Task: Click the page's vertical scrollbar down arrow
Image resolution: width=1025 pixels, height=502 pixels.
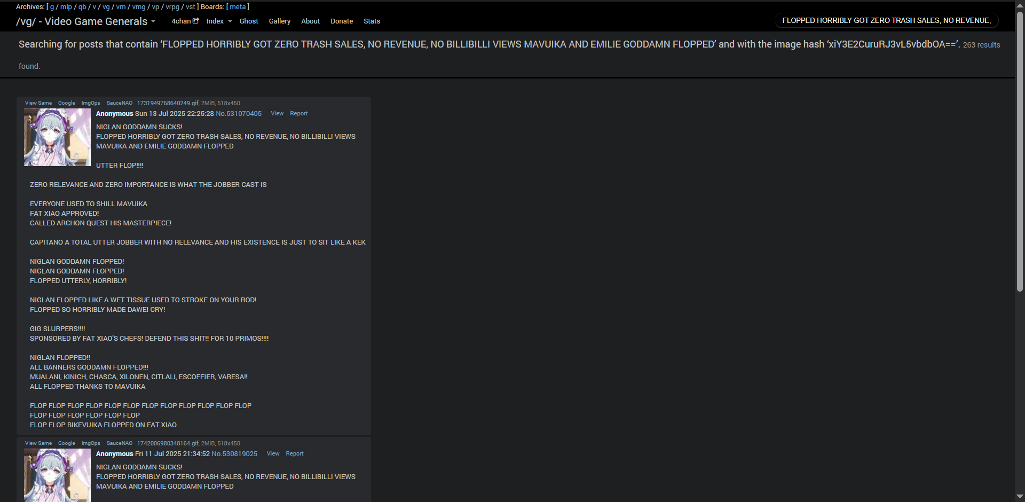Action: (x=1020, y=497)
